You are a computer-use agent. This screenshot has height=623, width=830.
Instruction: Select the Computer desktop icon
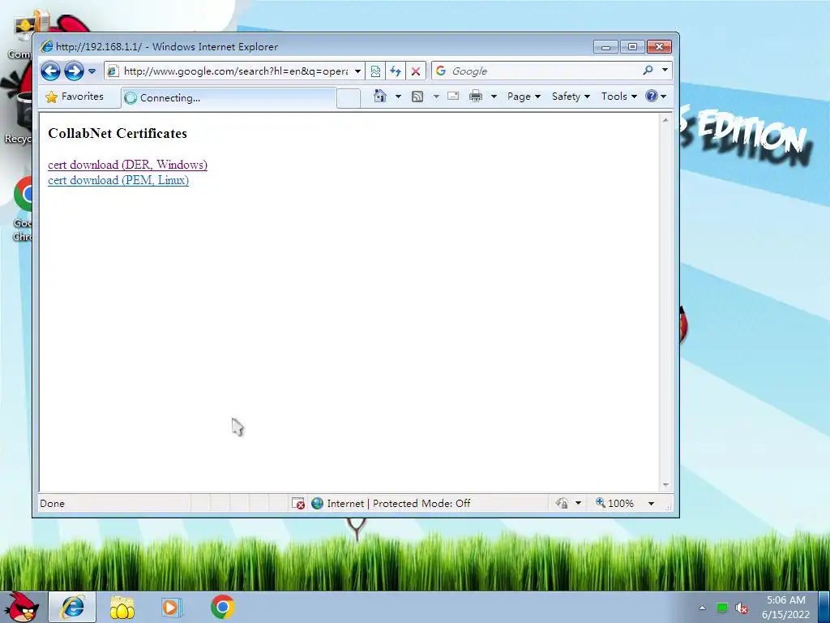tap(20, 36)
